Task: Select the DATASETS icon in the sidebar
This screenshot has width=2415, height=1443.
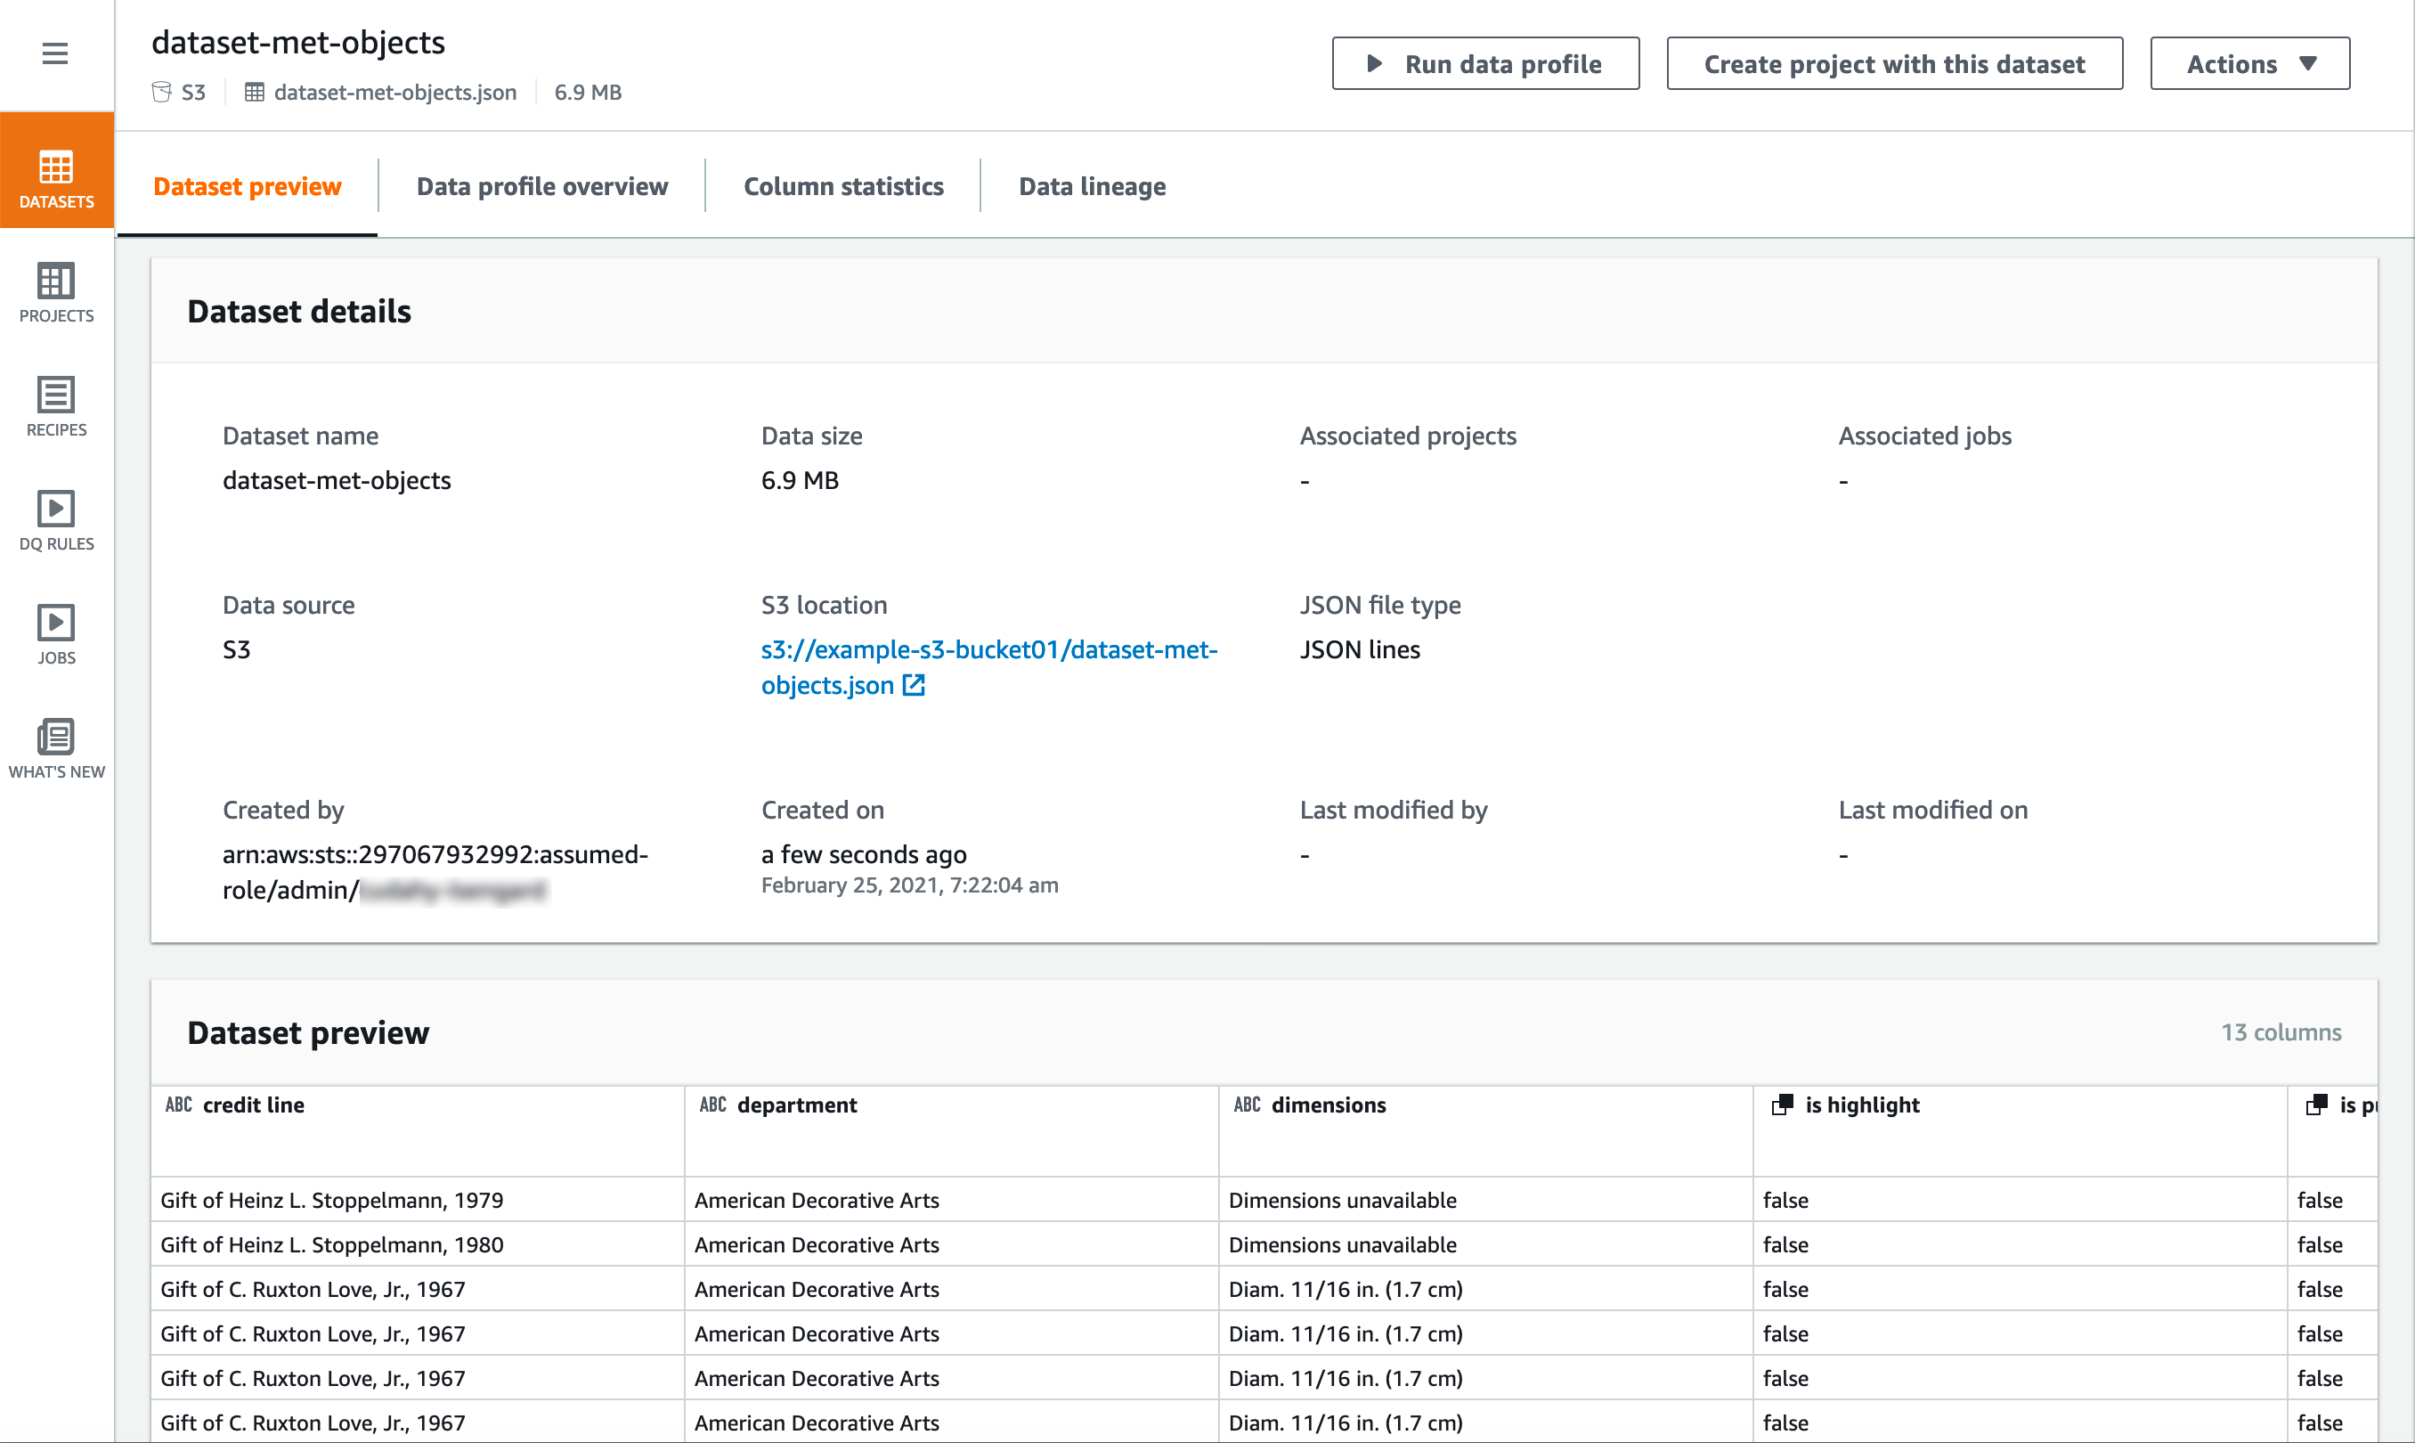Action: [55, 177]
